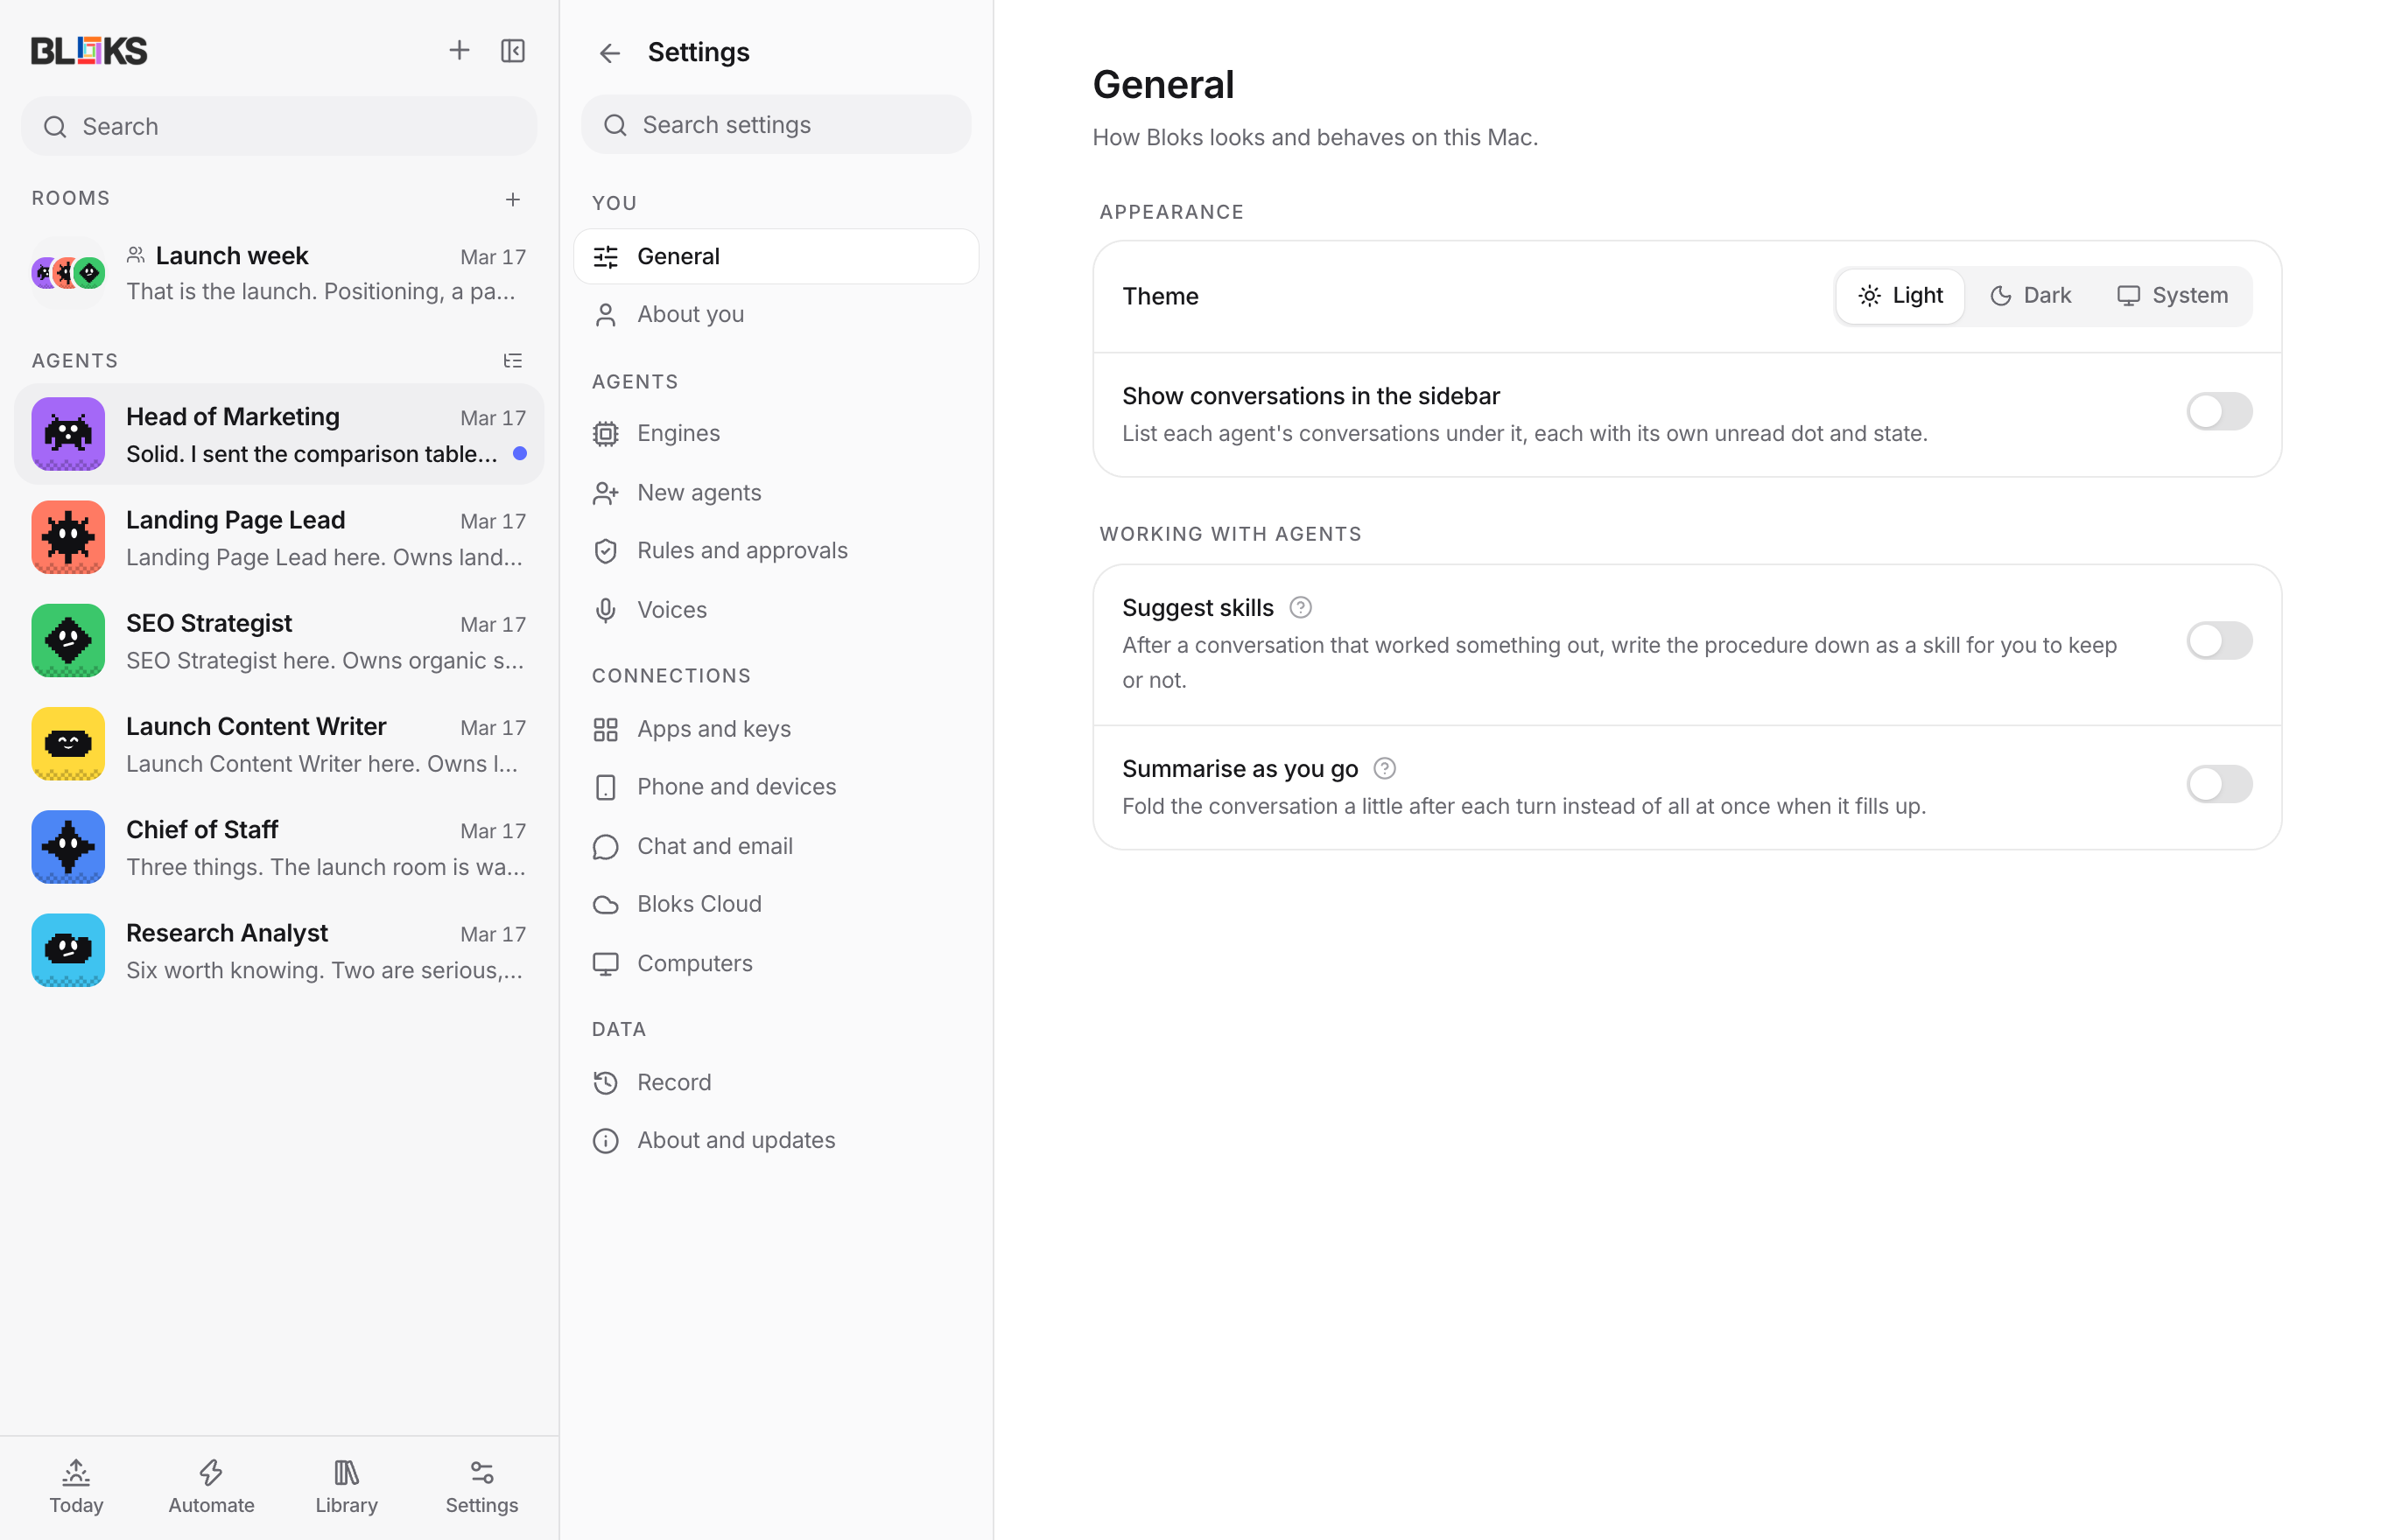Enable the Summarise as you go toggle
The width and height of the screenshot is (2381, 1540).
pyautogui.click(x=2219, y=784)
